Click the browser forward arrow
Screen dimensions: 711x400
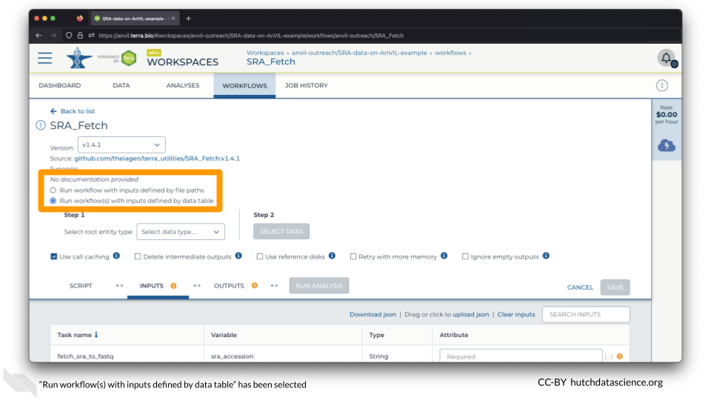pos(53,36)
